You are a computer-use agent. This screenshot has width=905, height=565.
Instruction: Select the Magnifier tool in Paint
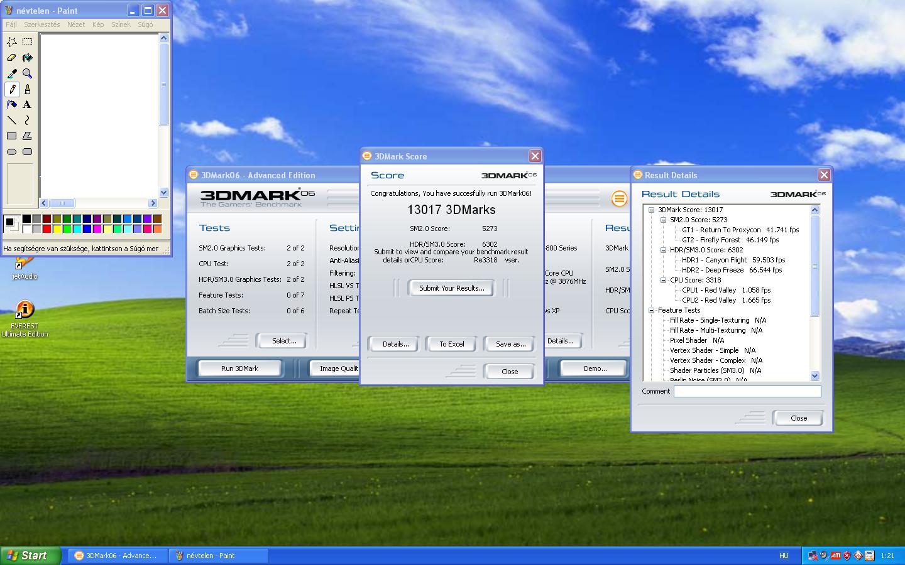28,73
